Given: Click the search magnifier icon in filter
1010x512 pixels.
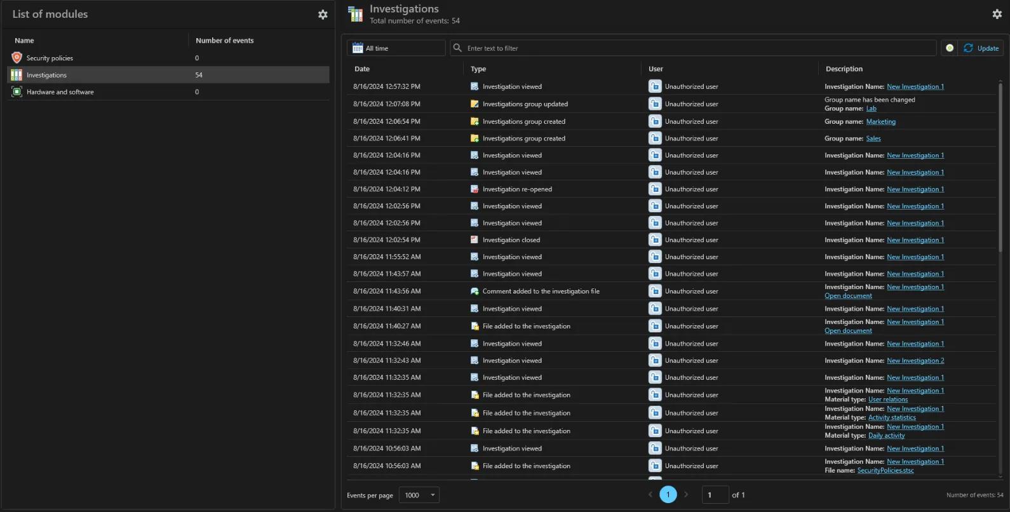Looking at the screenshot, I should (x=457, y=48).
